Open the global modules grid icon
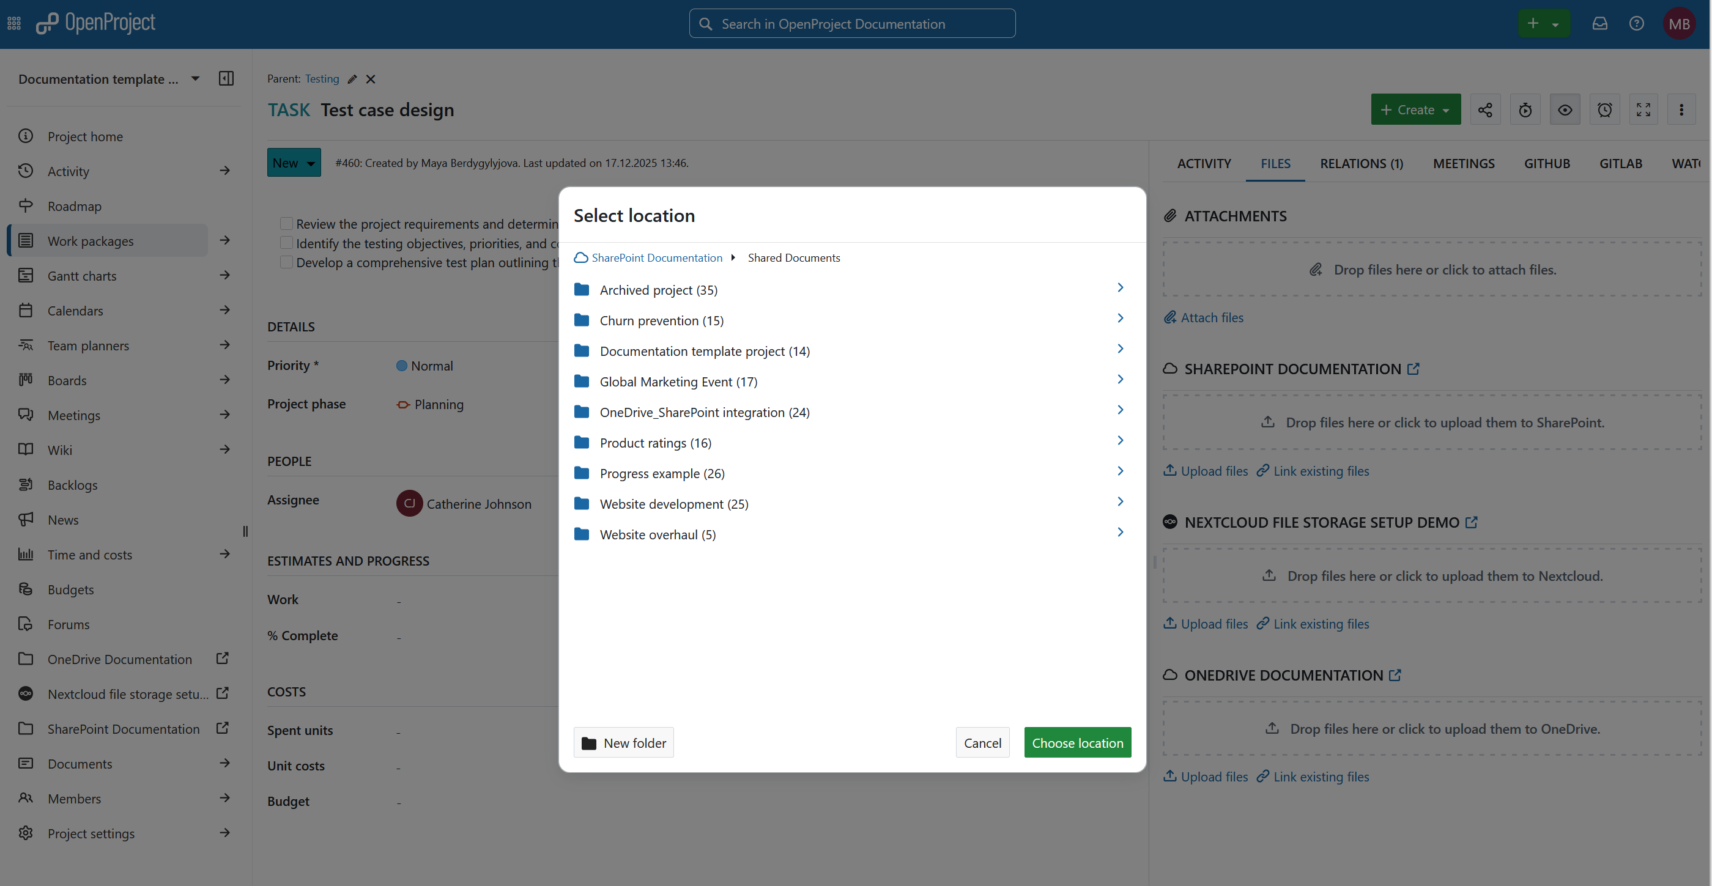Screen dimensions: 1712x886 (14, 24)
